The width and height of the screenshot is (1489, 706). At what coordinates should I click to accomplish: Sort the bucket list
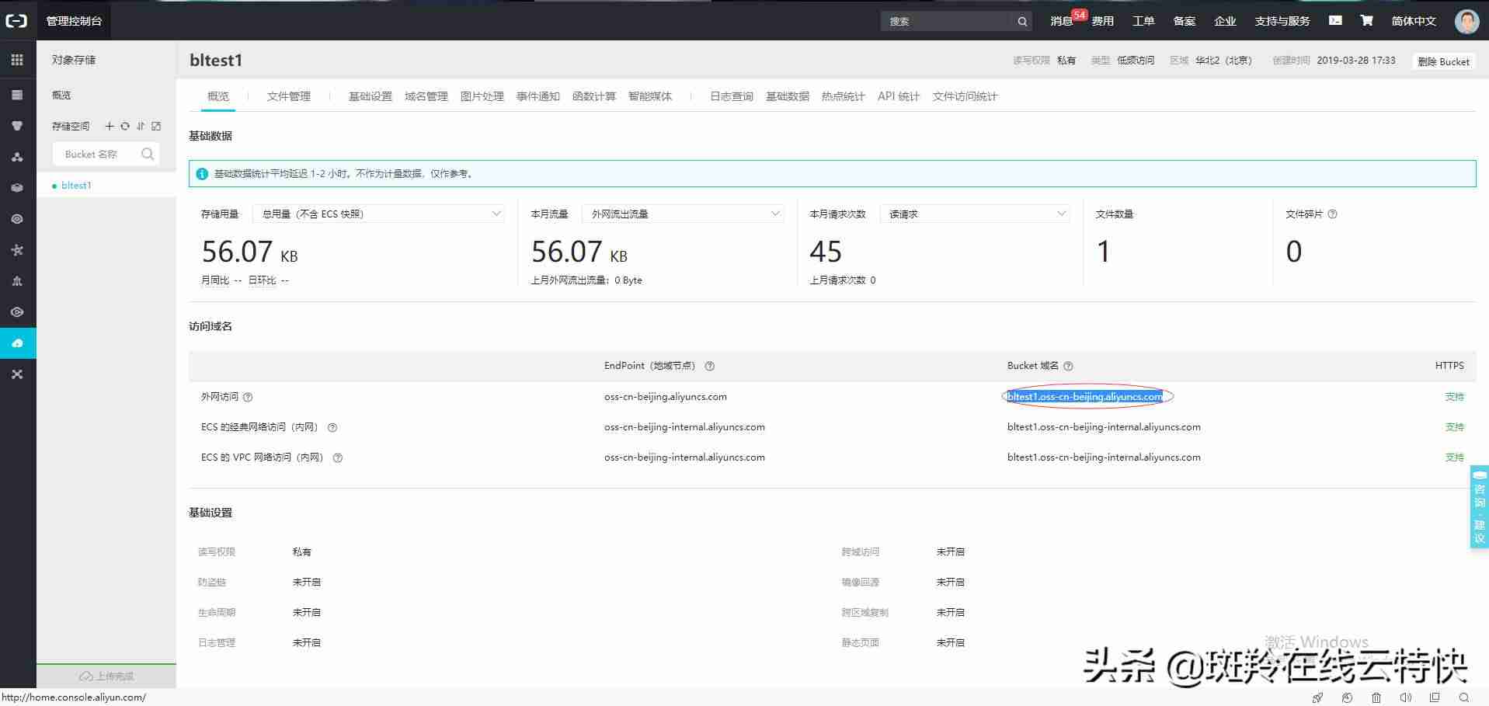pos(141,126)
